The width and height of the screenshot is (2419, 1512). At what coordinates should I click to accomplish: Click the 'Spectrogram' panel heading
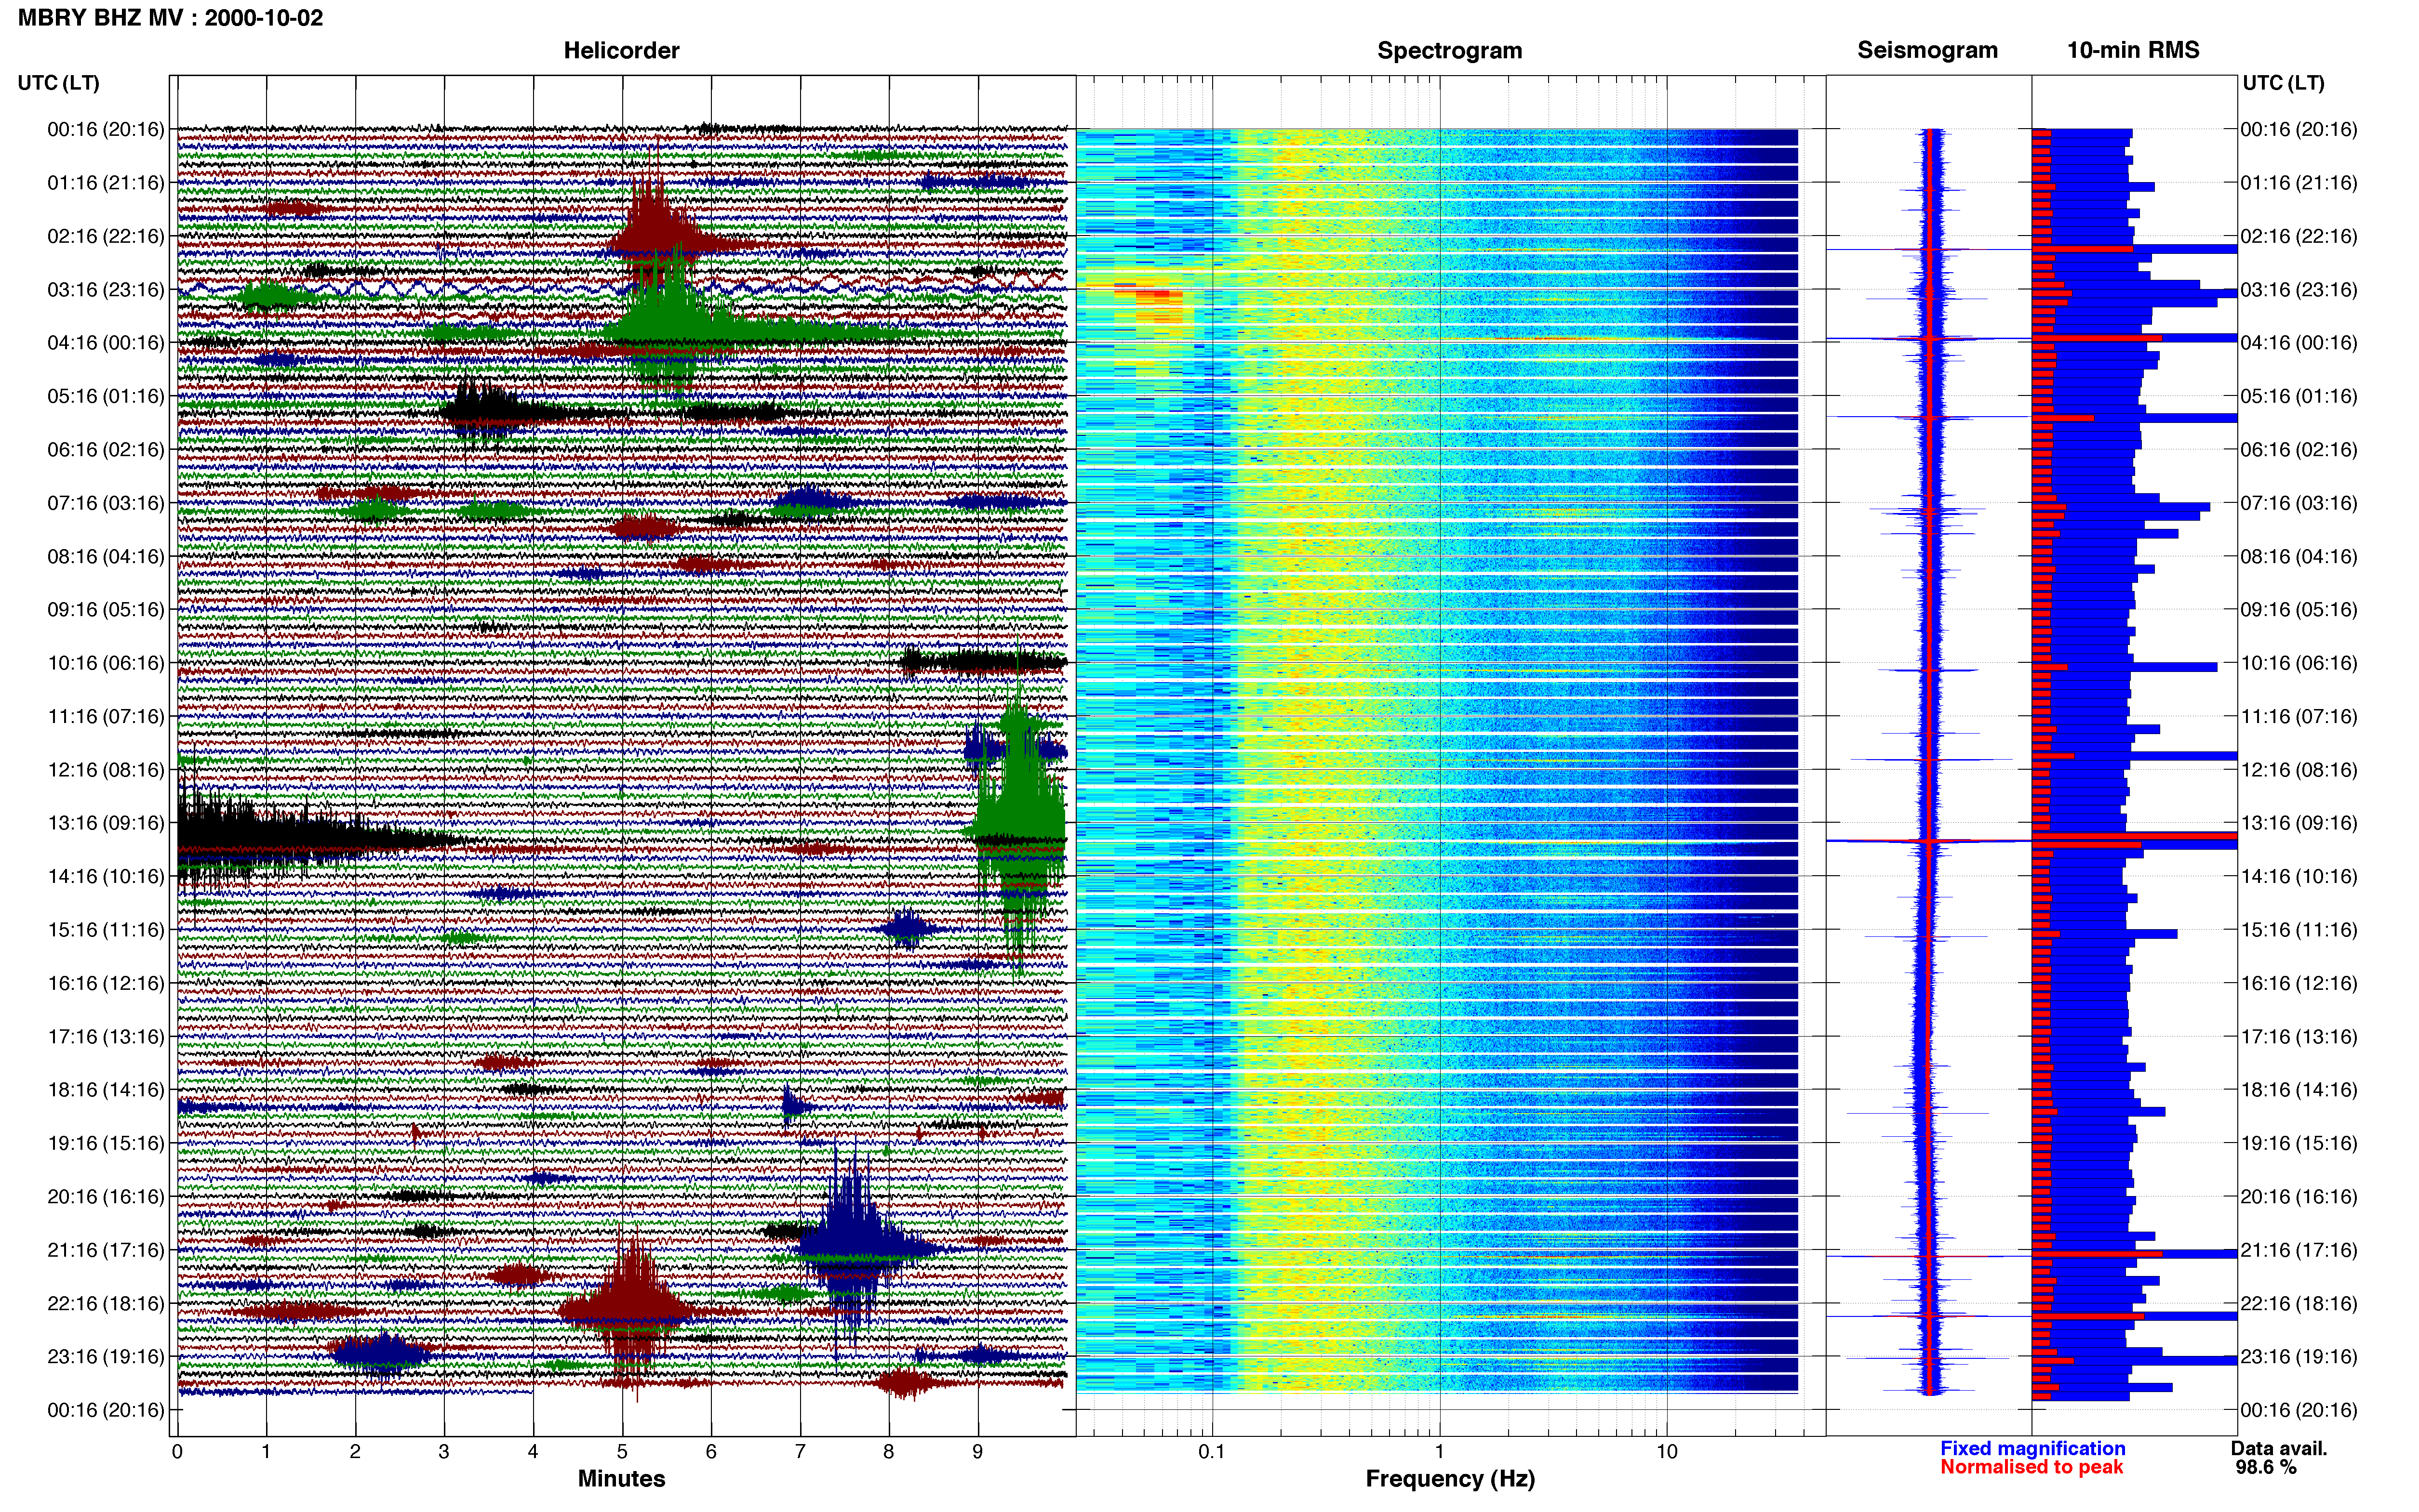(1450, 51)
